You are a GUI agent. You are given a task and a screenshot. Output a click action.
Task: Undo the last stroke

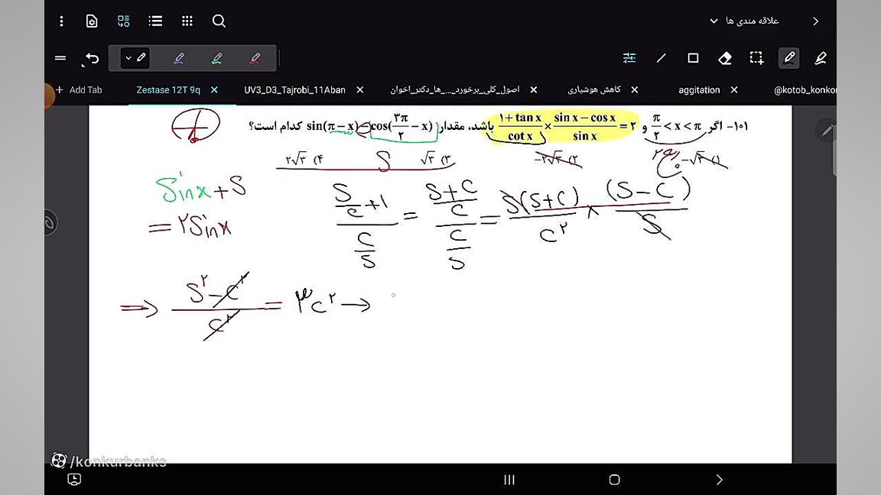tap(91, 58)
